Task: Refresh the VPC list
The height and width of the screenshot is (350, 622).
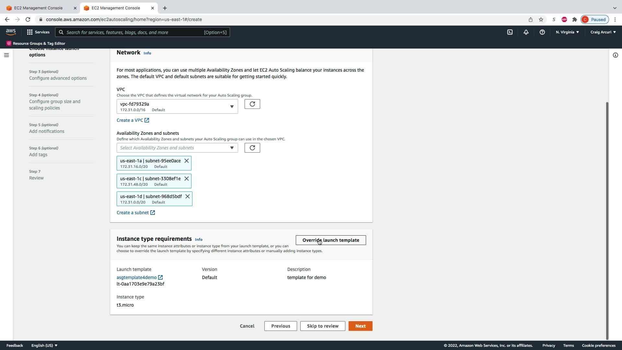Action: [252, 104]
